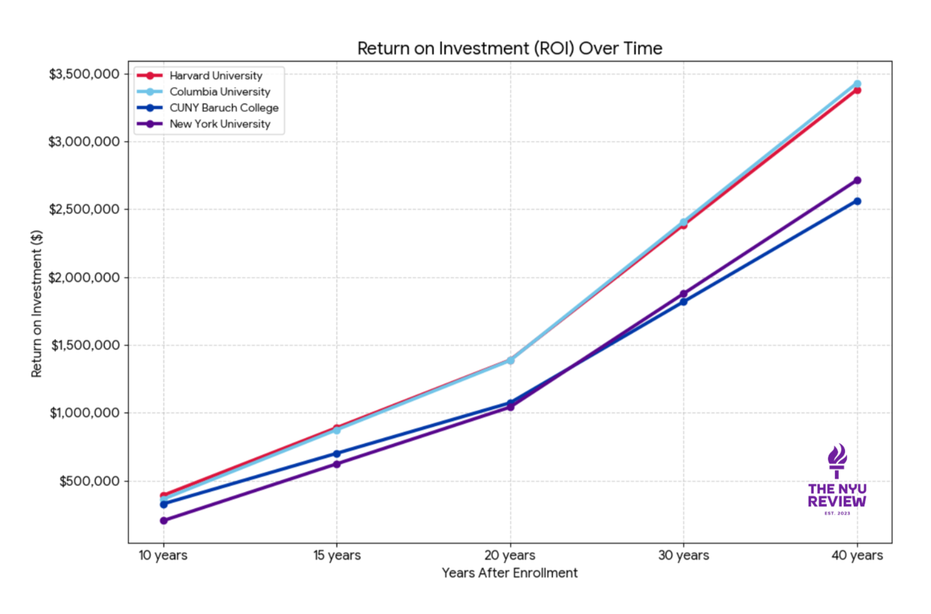Click CUNY Baruch's data point at 15 years
The image size is (931, 614).
click(x=337, y=454)
